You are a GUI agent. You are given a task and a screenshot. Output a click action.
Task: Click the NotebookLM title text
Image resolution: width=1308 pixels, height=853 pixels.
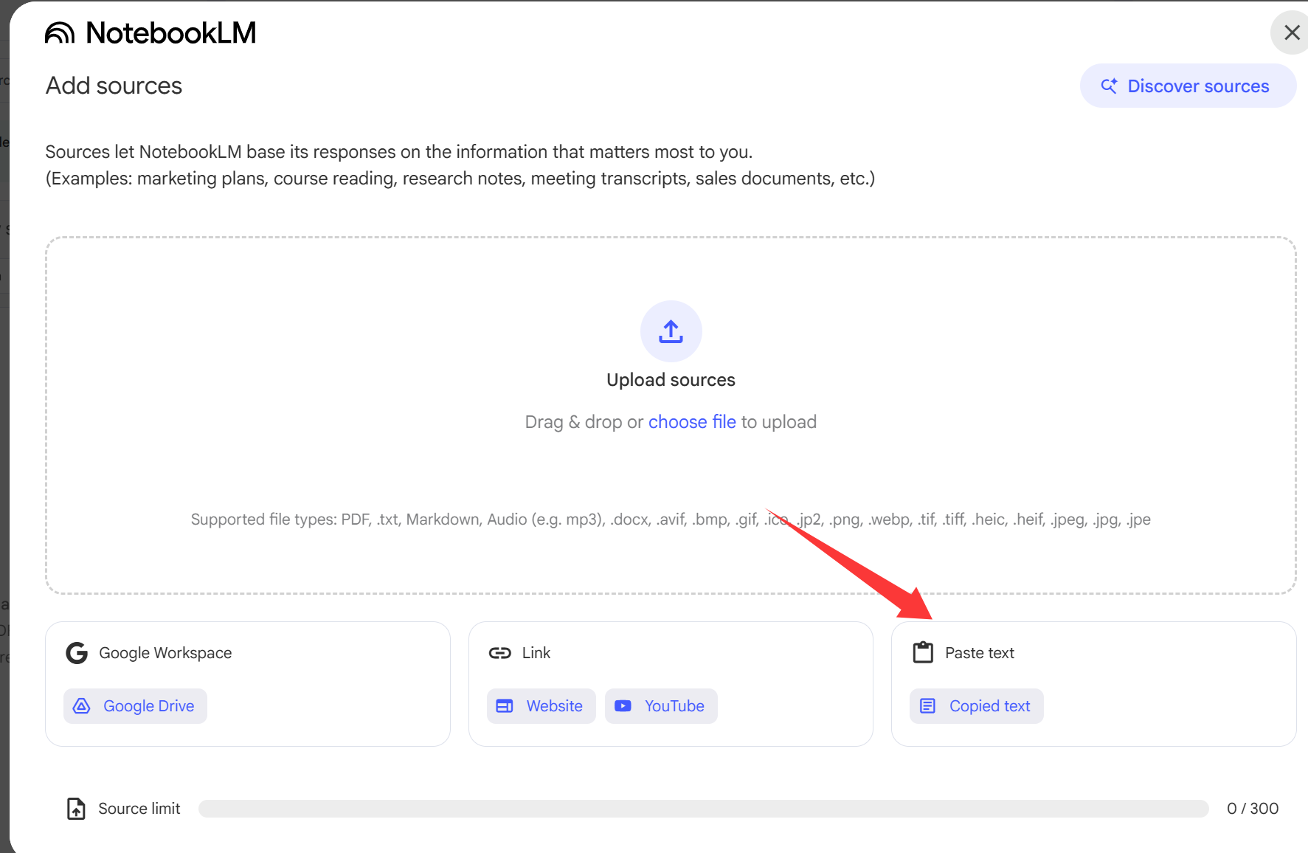170,33
